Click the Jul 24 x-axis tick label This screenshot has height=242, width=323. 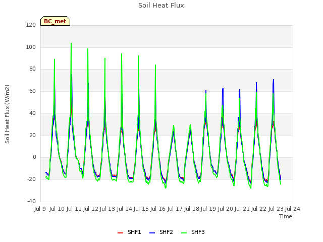pyautogui.click(x=293, y=209)
